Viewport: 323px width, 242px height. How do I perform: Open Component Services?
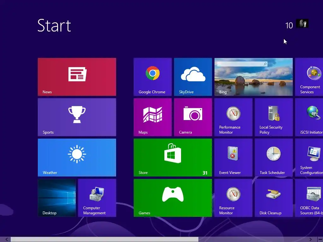(309, 77)
